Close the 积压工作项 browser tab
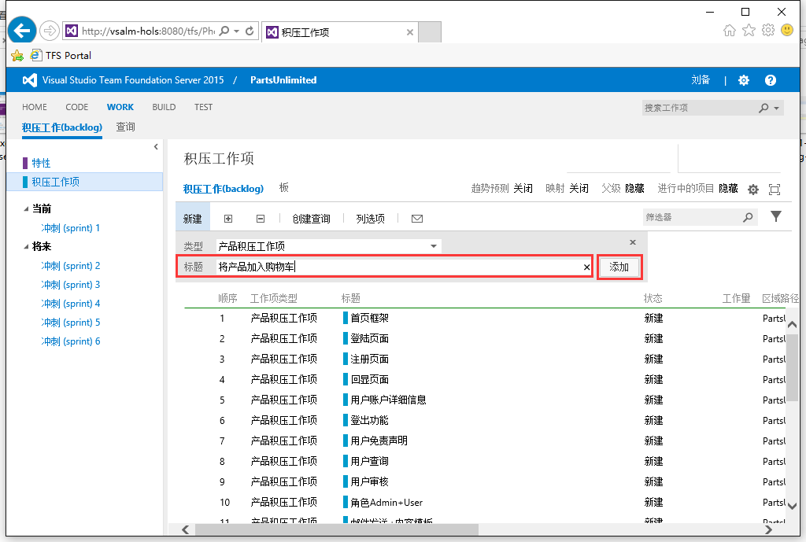This screenshot has width=806, height=542. pos(409,32)
